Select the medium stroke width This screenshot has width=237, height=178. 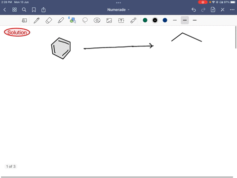[185, 20]
